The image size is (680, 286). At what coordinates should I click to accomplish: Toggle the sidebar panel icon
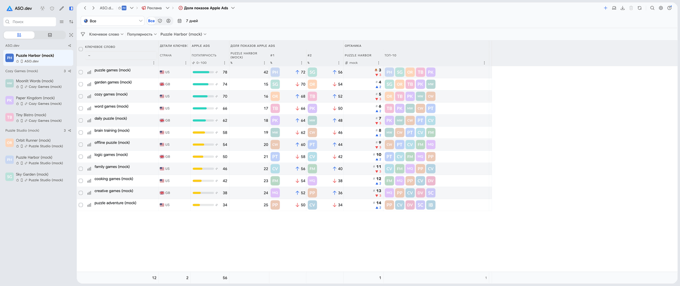click(x=71, y=8)
